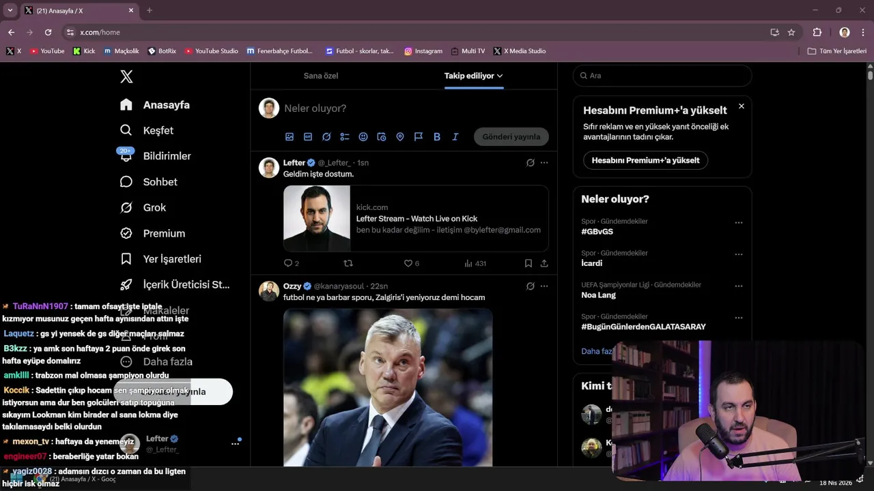Open options for #BugünGünlerdenGALATASARAY trend

pos(739,318)
